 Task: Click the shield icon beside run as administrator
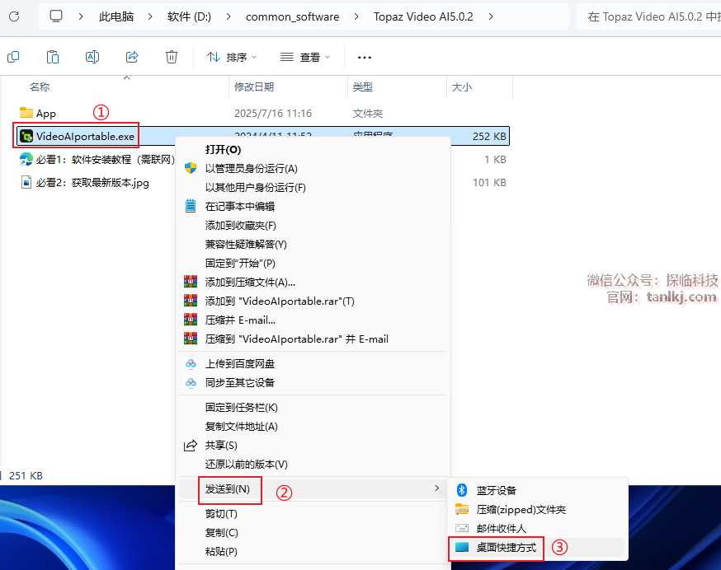191,168
